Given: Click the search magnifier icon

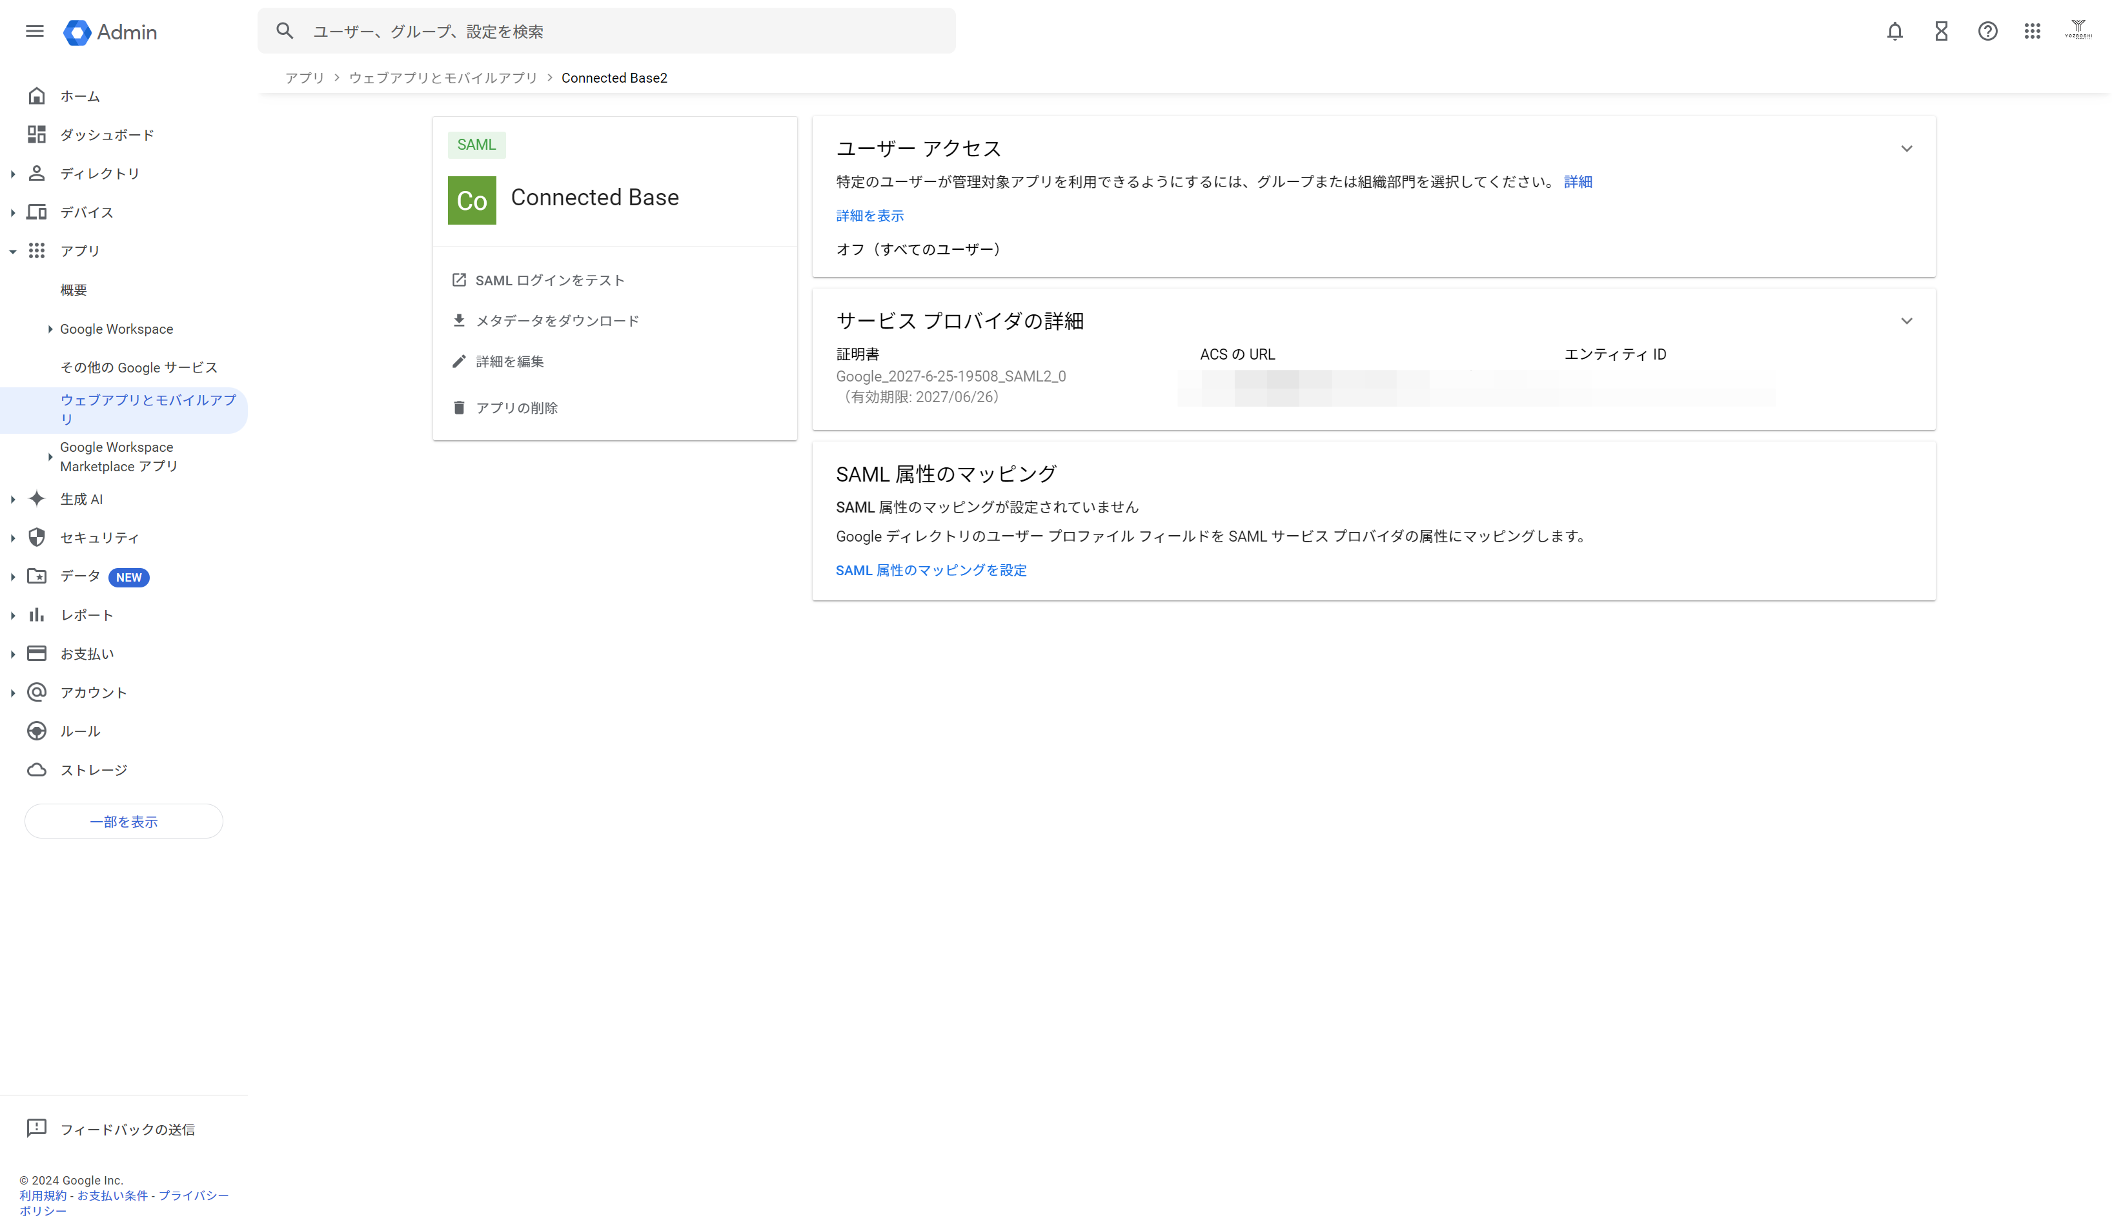Looking at the screenshot, I should [x=285, y=31].
